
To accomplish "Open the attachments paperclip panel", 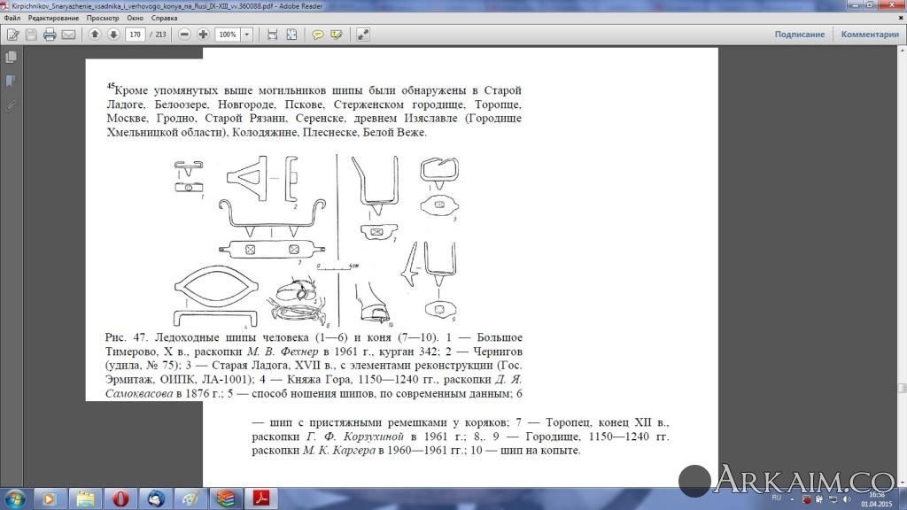I will coord(11,105).
